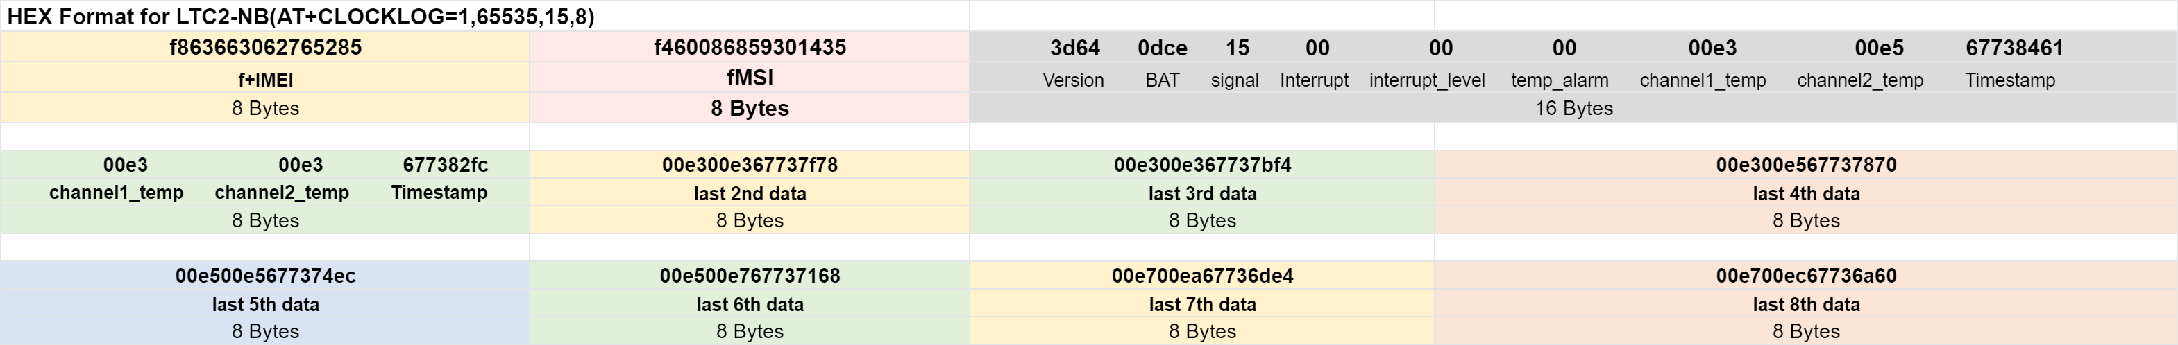Select the last 7th data label

(1202, 303)
